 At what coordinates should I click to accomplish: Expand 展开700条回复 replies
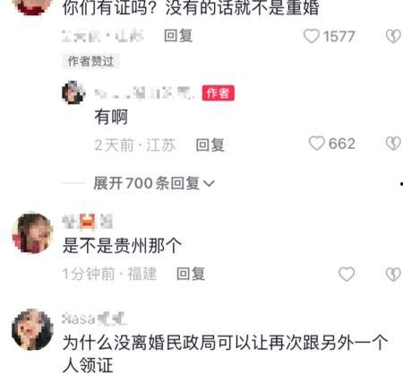coord(154,183)
